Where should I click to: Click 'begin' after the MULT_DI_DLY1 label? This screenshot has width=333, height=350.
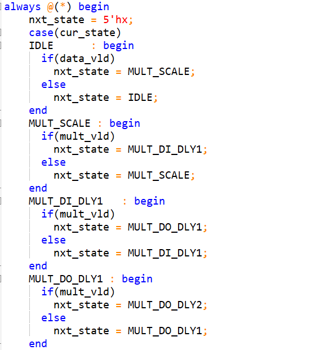pos(149,202)
